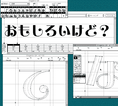
Task: Select the freehand curve tool
Action: [x=76, y=65]
